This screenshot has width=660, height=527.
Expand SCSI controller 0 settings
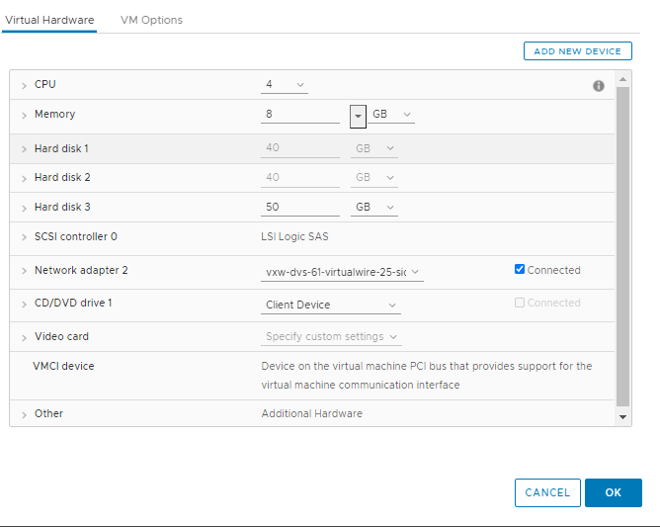(x=24, y=237)
